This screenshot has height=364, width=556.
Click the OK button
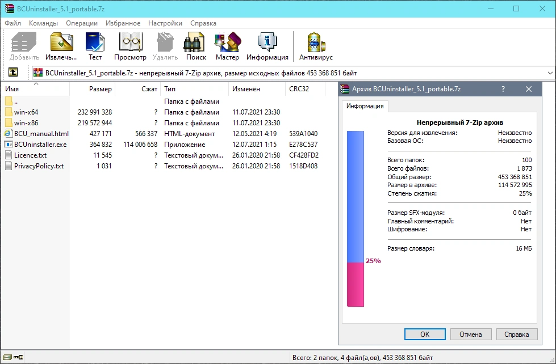coord(425,335)
